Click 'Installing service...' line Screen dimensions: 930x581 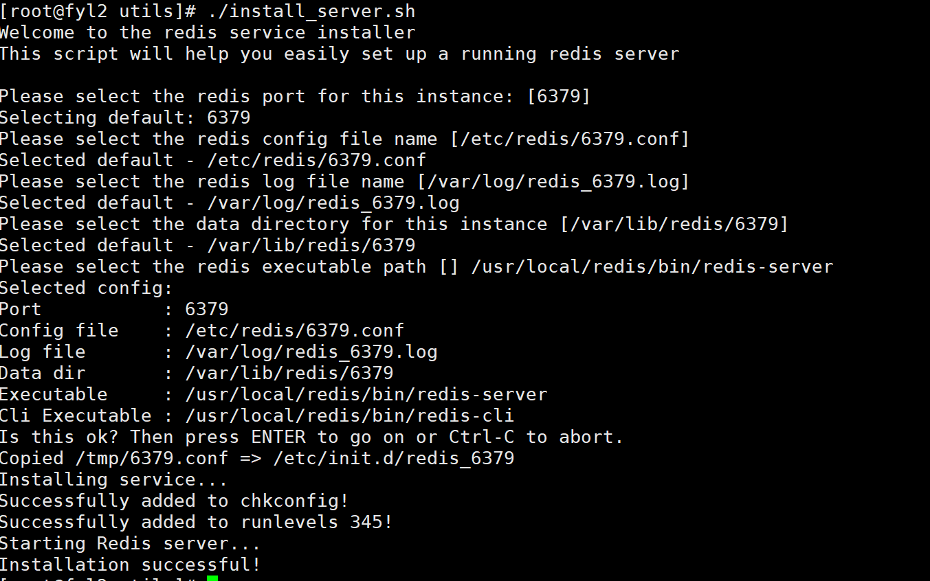(x=114, y=479)
